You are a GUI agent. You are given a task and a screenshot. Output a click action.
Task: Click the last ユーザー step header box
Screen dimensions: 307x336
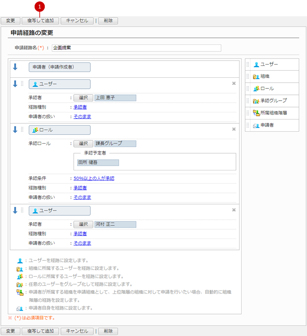click(x=60, y=211)
